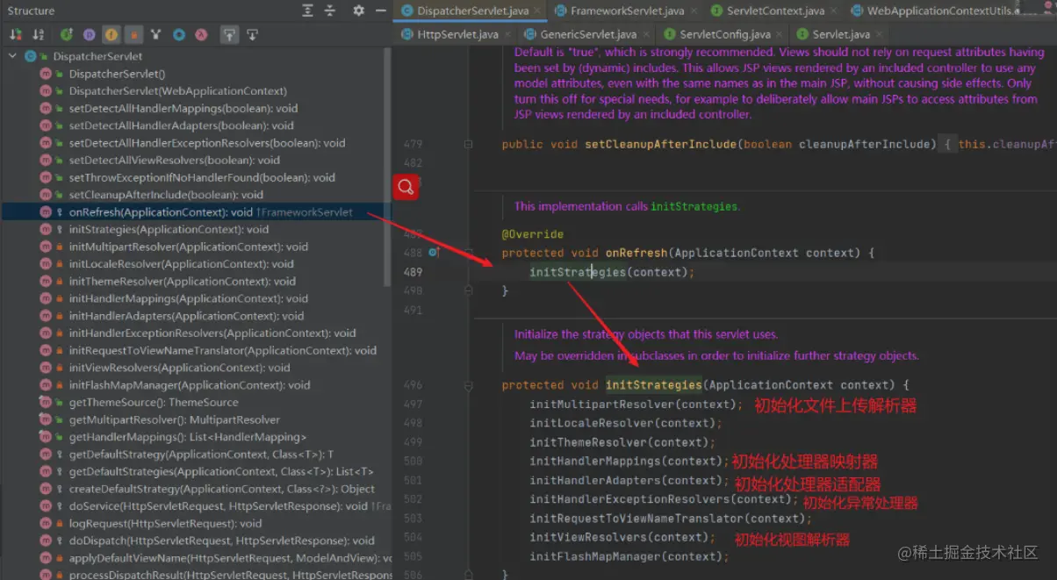
Task: Close the FrameworkServlet.java tab
Action: pyautogui.click(x=692, y=11)
